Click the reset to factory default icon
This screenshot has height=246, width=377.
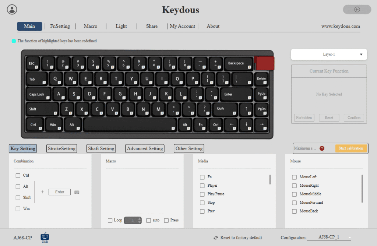point(216,238)
